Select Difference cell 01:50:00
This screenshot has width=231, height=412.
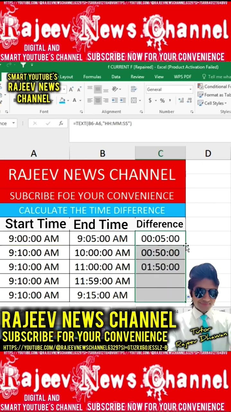coord(160,267)
